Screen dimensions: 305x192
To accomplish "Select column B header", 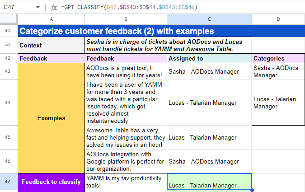I will pos(126,19).
